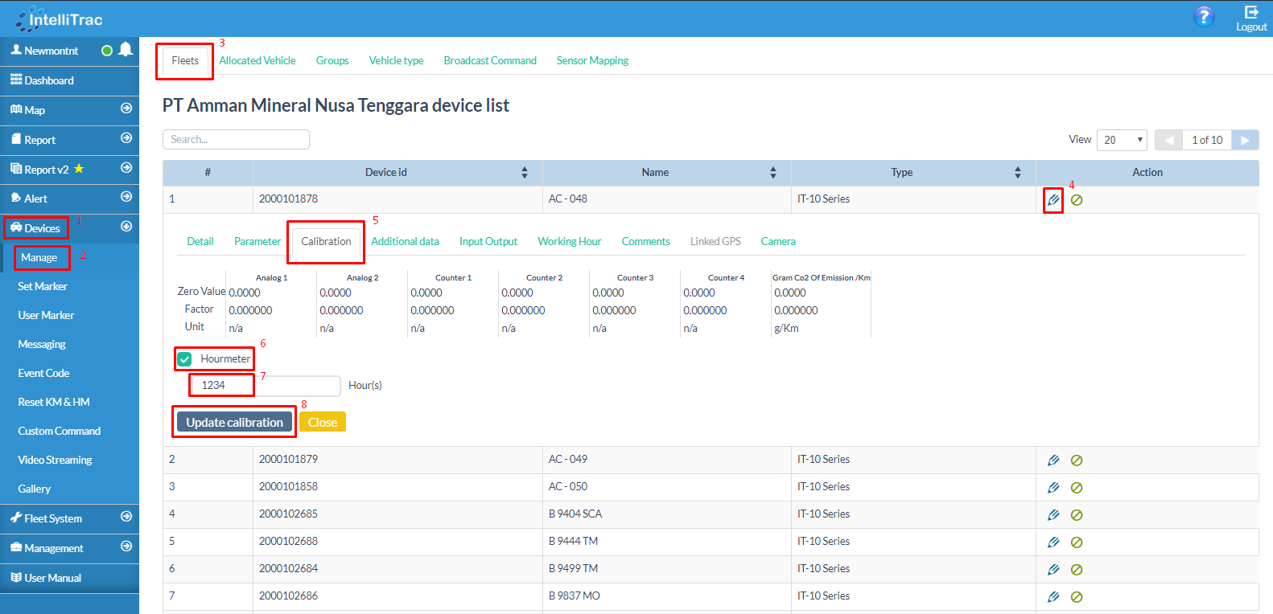
Task: Switch to Allocated Vehicle tab
Action: point(257,61)
